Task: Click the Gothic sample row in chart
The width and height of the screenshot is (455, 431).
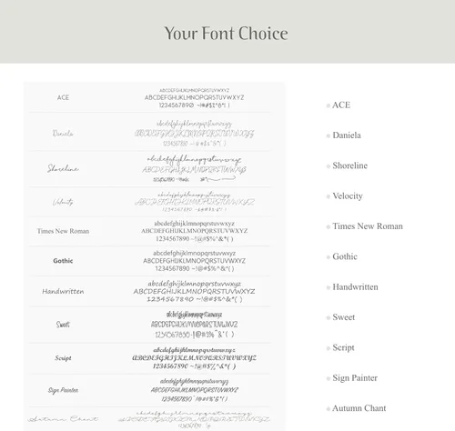Action: [150, 261]
